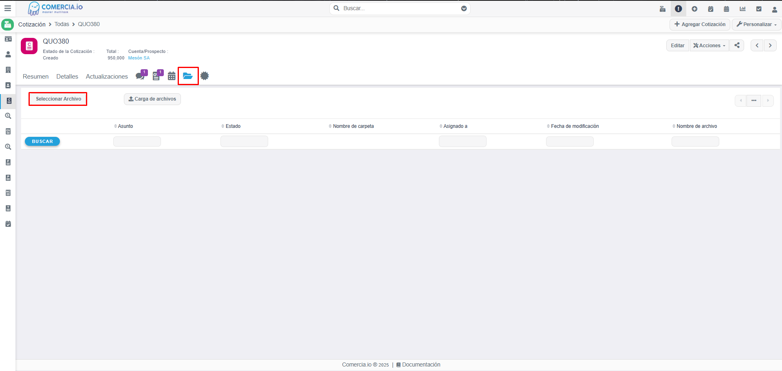Open the user profile icon

tap(775, 9)
